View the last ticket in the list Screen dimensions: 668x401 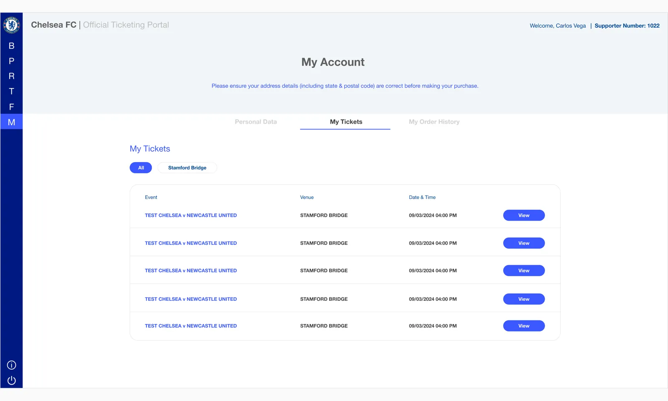coord(524,326)
